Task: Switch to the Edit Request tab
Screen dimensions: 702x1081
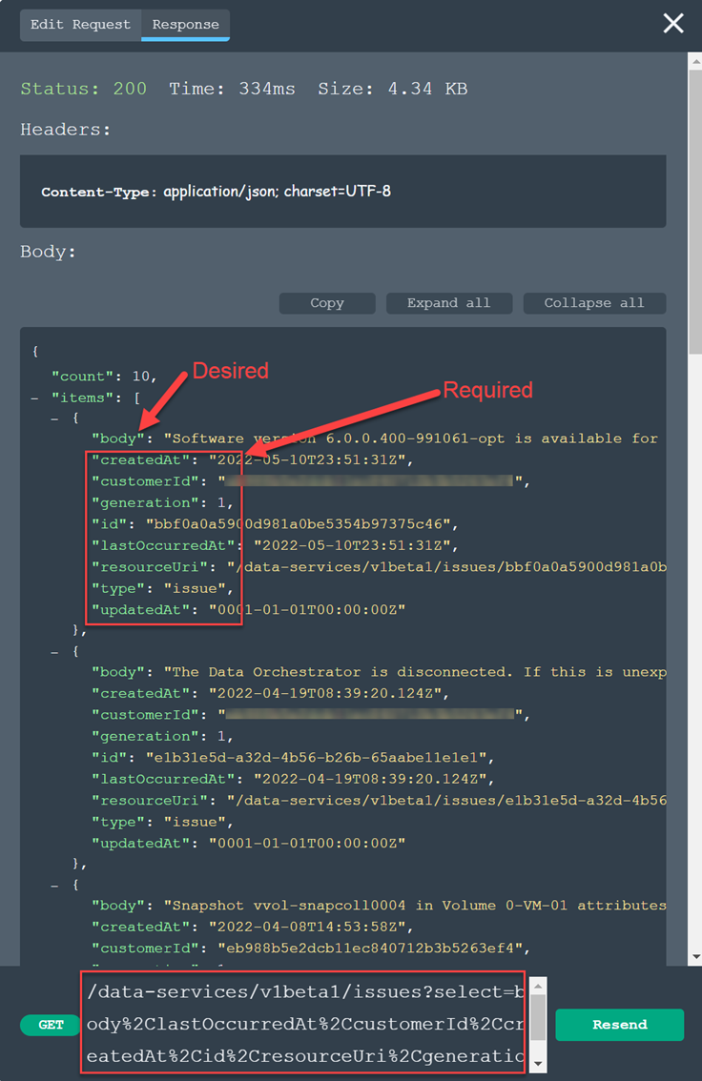Action: [81, 25]
